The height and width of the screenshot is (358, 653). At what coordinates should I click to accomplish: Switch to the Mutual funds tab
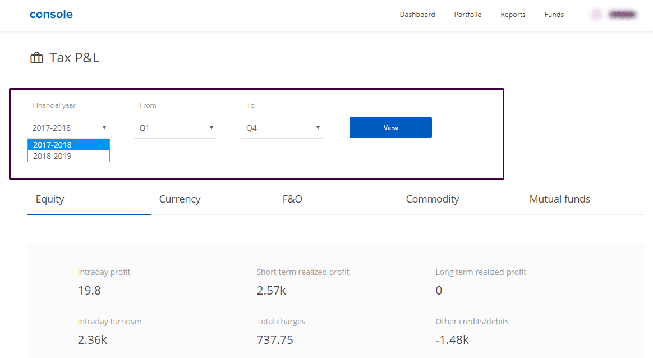coord(560,199)
